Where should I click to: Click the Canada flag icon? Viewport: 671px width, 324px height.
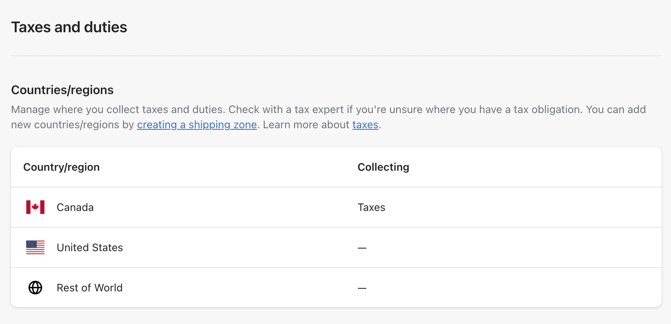pyautogui.click(x=35, y=207)
